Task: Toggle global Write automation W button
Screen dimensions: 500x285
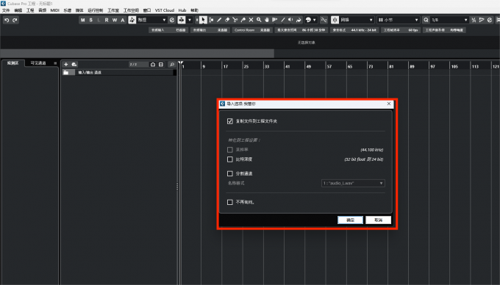Action: click(x=115, y=20)
